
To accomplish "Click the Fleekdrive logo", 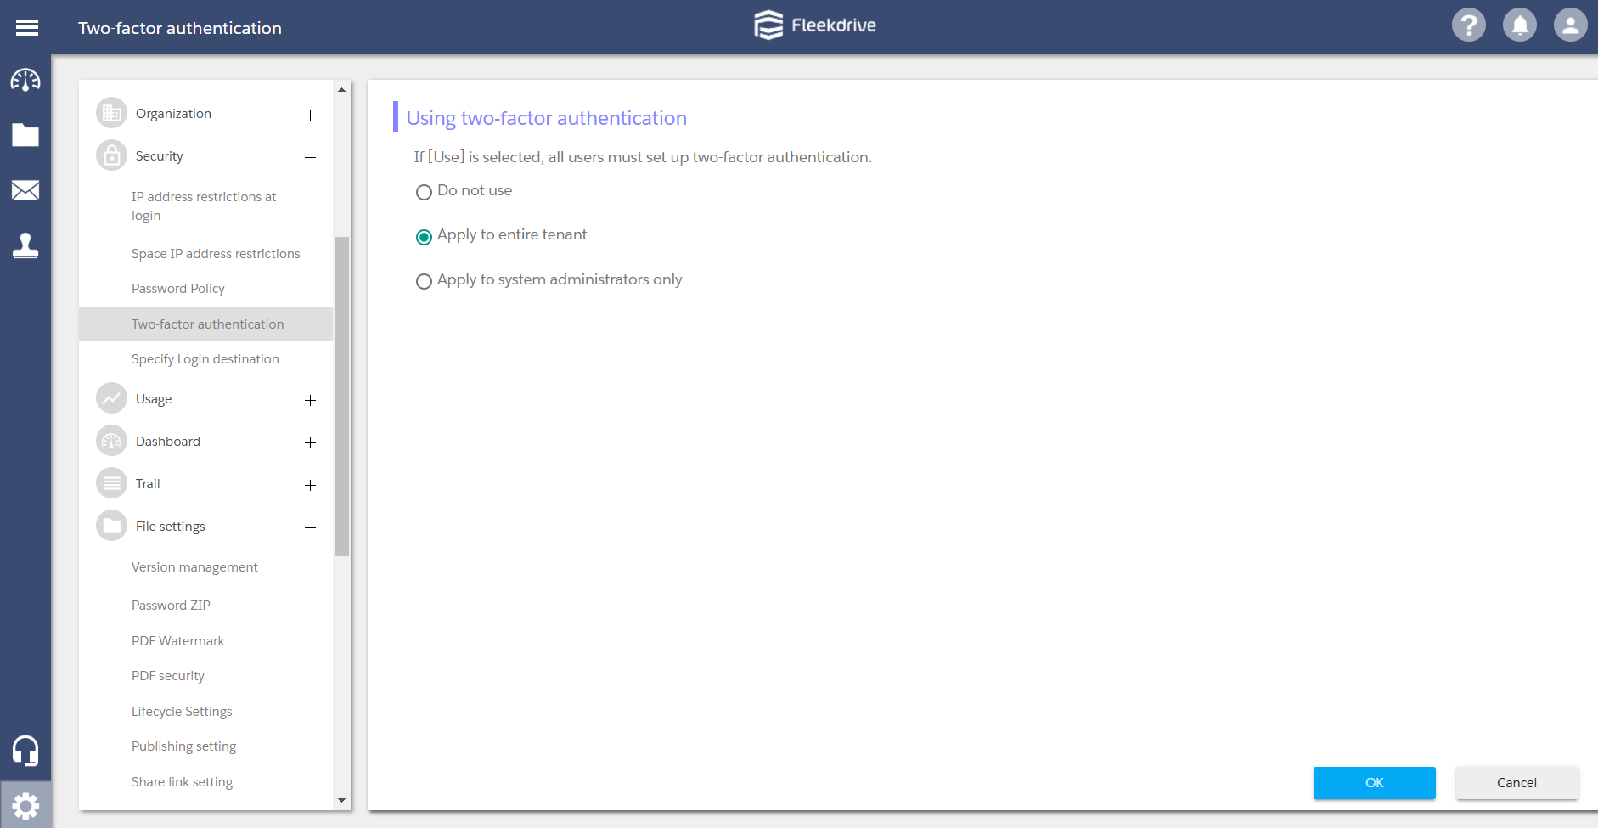I will 815,25.
